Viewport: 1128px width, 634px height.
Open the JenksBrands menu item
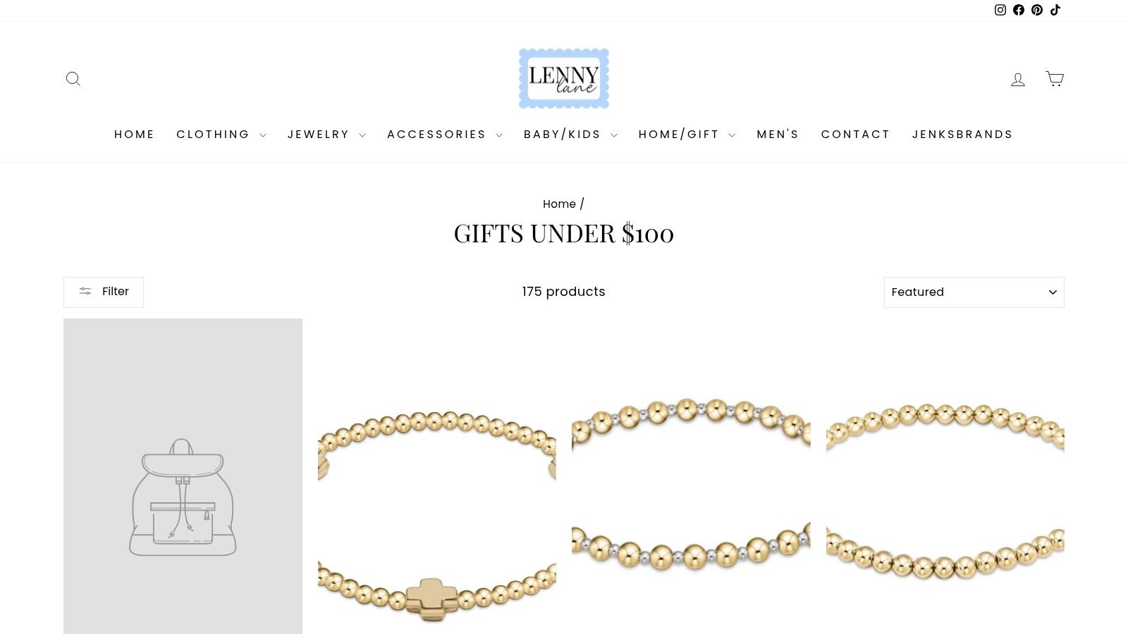coord(962,135)
